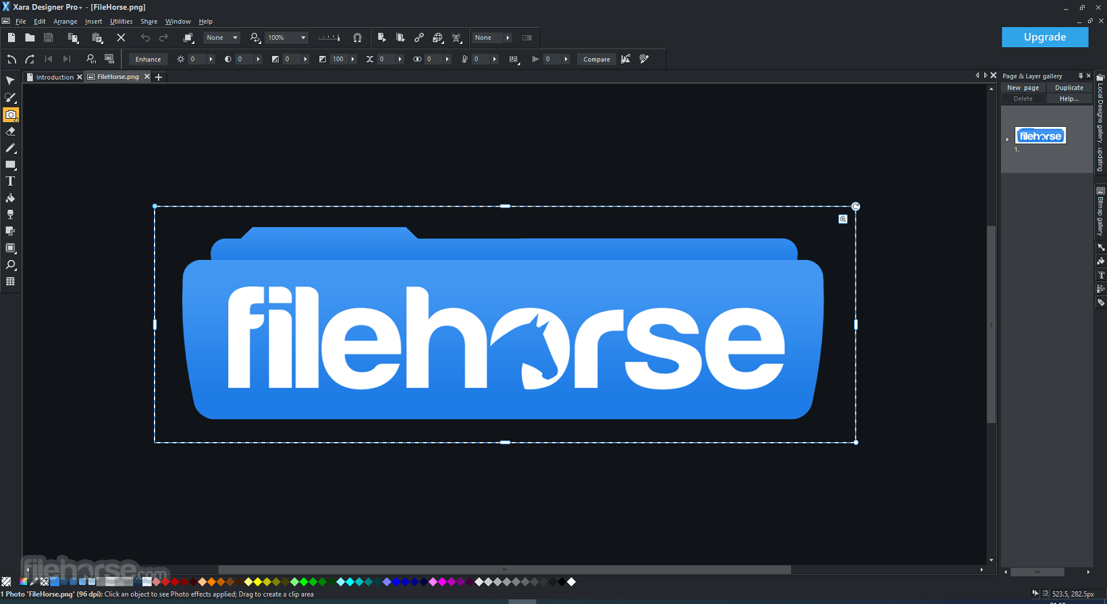This screenshot has width=1107, height=604.
Task: Open a file with the folder icon
Action: tap(30, 38)
